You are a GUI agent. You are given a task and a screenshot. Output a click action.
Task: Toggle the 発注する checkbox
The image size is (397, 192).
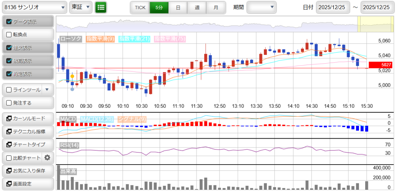pyautogui.click(x=9, y=103)
